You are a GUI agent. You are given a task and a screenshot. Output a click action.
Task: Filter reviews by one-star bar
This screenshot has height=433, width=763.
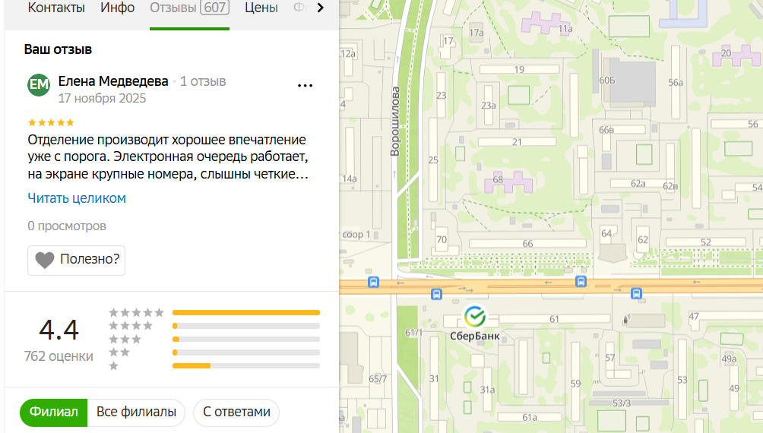(245, 366)
